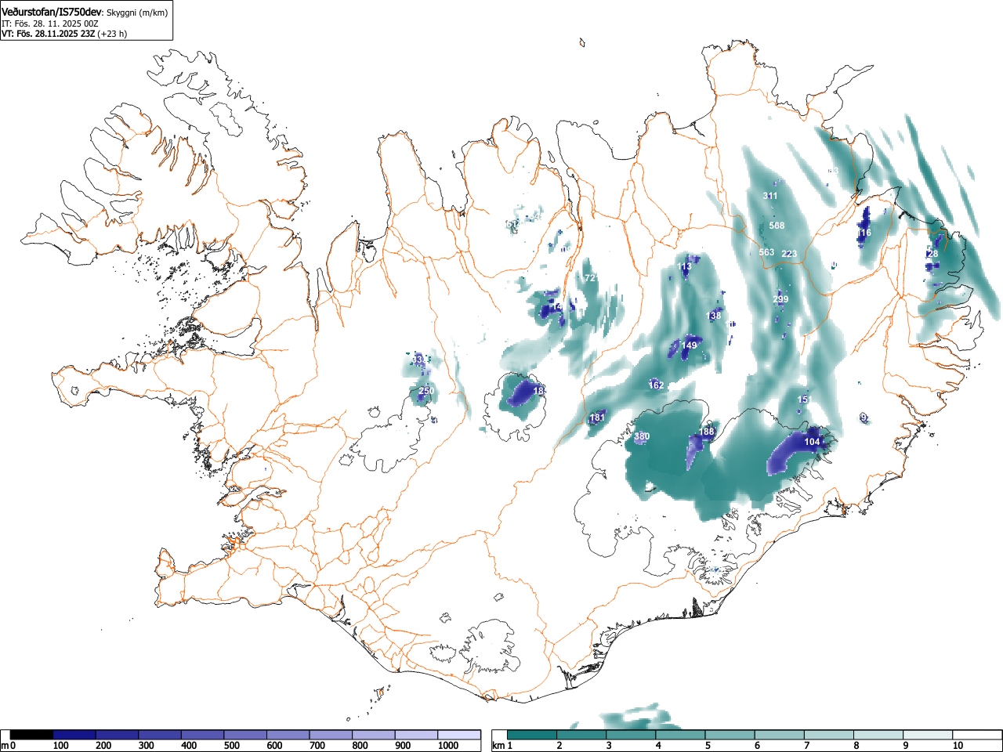The image size is (1003, 752).
Task: Click the 10 label on kilometer legend
Action: tap(958, 746)
